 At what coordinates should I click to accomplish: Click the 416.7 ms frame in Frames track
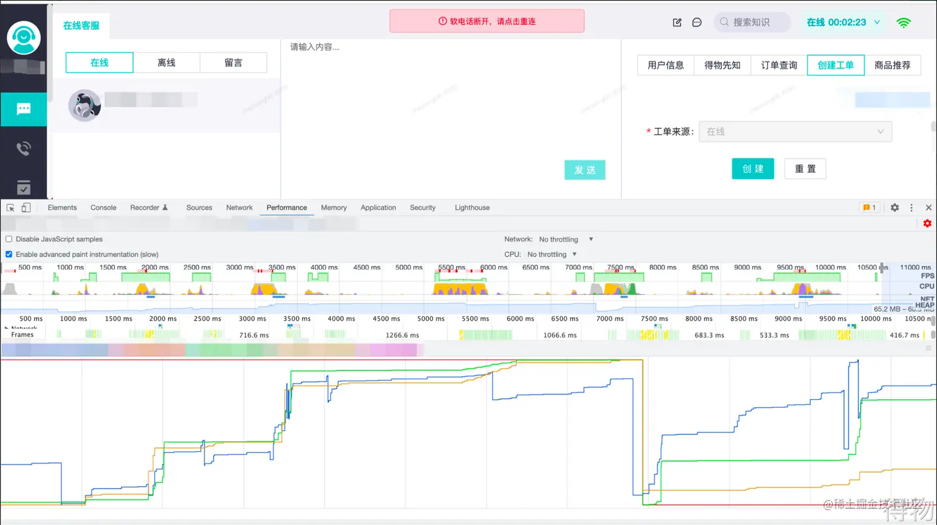click(905, 335)
